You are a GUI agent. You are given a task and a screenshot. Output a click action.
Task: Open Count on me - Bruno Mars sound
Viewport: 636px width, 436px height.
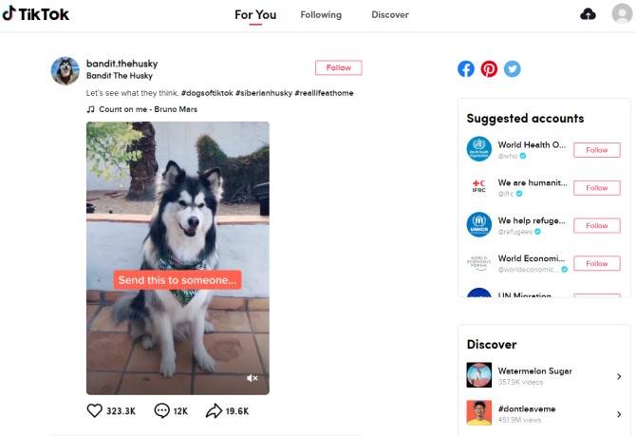click(148, 109)
